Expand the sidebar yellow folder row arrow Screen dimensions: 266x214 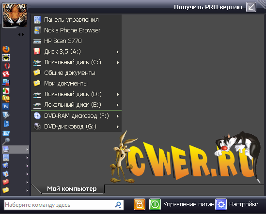pyautogui.click(x=27, y=190)
